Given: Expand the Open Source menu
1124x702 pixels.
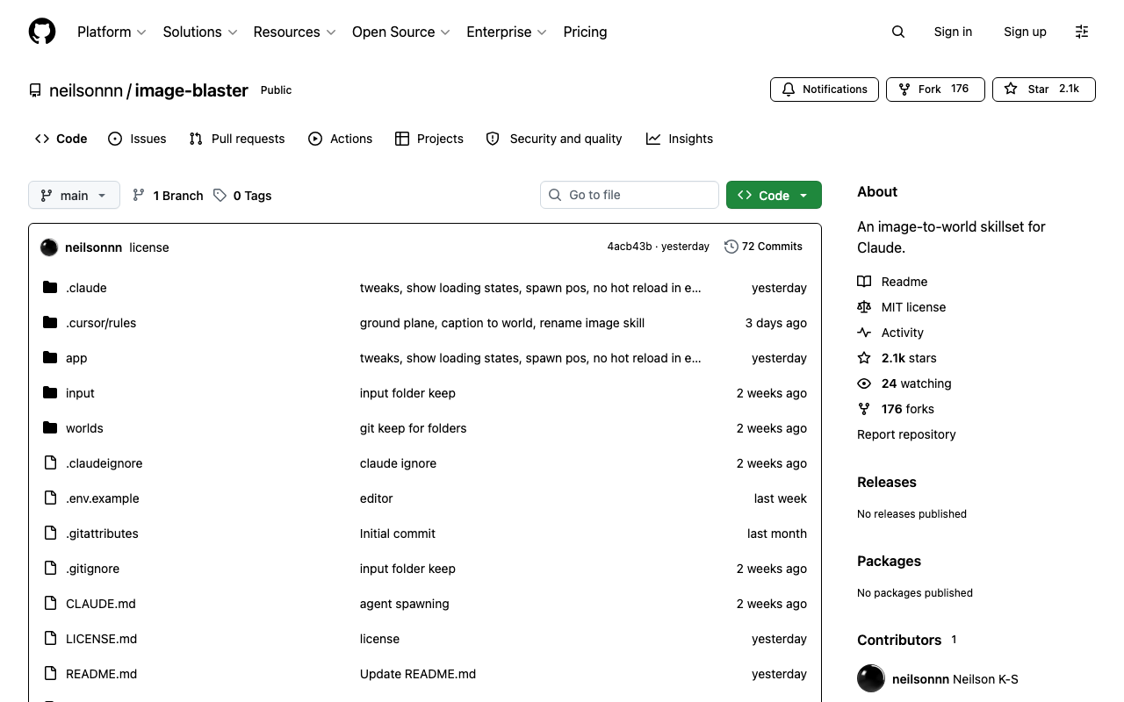Looking at the screenshot, I should [401, 32].
